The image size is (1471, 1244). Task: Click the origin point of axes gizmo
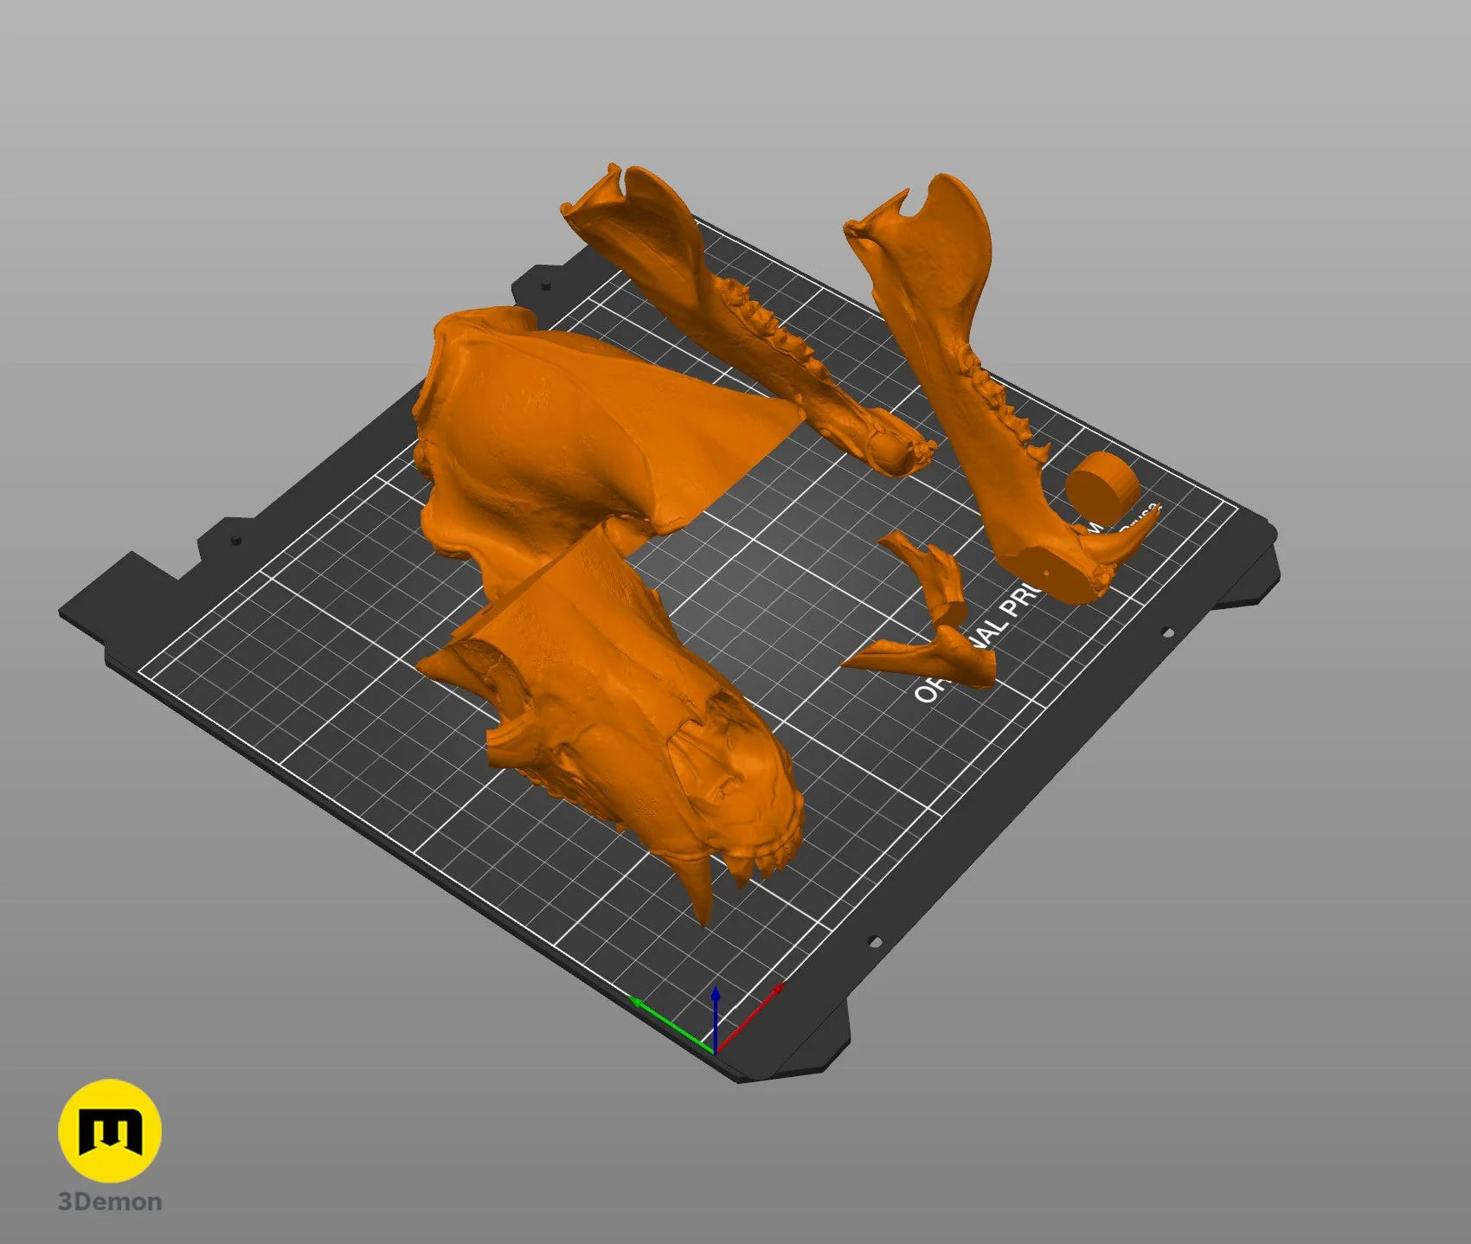(x=715, y=1051)
